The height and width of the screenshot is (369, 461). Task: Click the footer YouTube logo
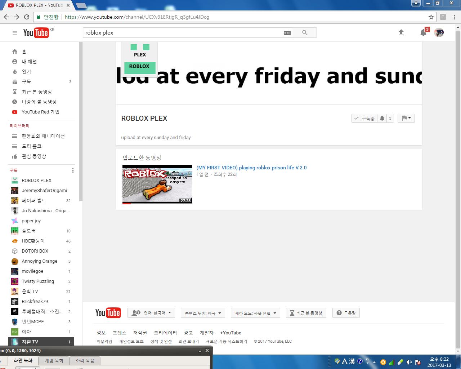(x=108, y=313)
